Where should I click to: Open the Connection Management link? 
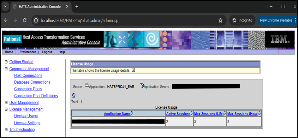pyautogui.click(x=29, y=69)
